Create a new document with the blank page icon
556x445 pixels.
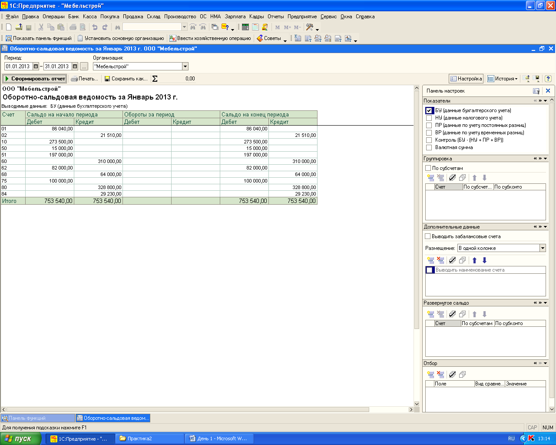(9, 27)
